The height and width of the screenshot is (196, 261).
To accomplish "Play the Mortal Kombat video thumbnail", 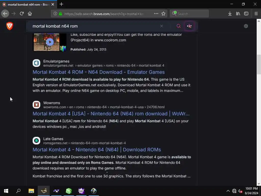I will click(50, 42).
